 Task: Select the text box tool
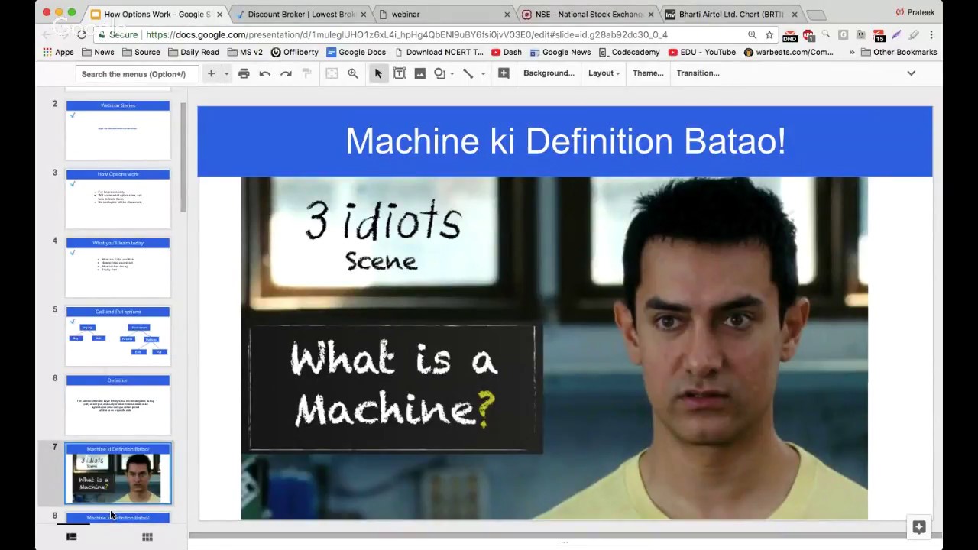click(399, 73)
